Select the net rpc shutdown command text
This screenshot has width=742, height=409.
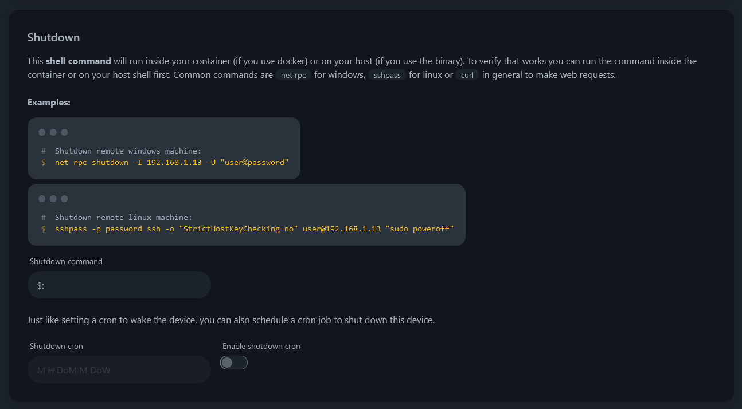click(171, 162)
